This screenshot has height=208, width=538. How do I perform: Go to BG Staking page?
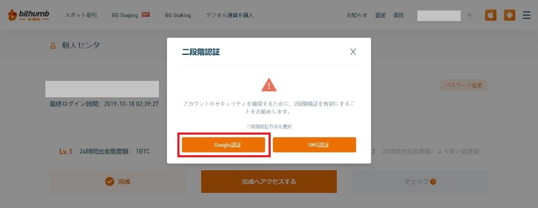coord(178,15)
